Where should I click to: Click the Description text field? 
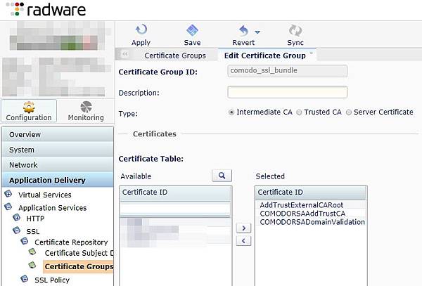(287, 92)
